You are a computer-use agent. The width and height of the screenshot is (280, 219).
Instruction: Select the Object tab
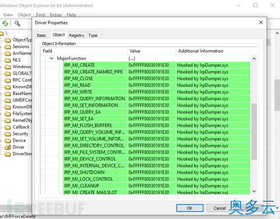click(58, 35)
